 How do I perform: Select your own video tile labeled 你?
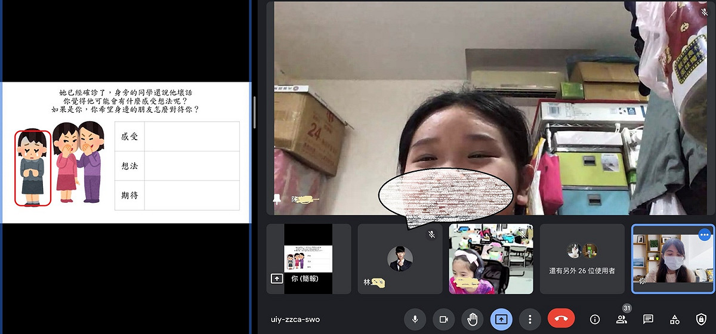(673, 259)
